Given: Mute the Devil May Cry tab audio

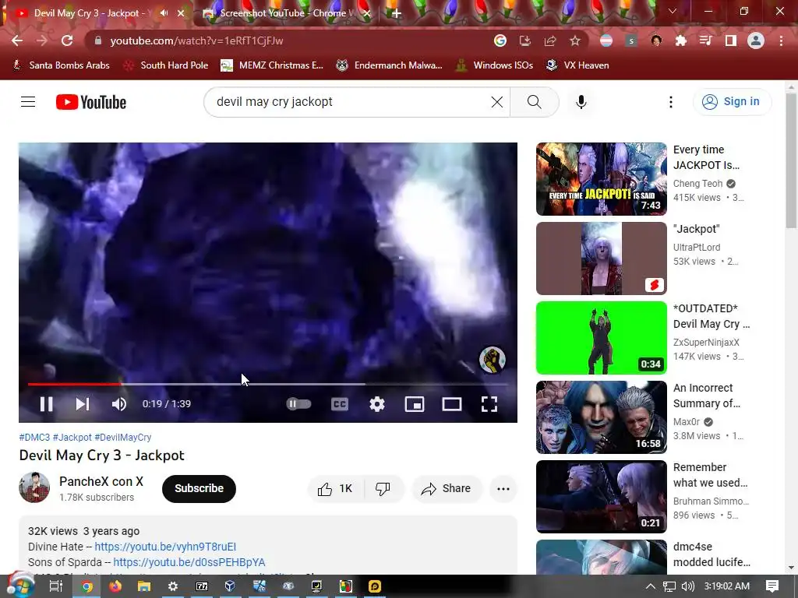Looking at the screenshot, I should tap(164, 13).
